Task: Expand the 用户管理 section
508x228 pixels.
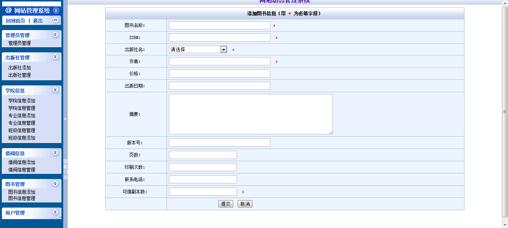Action: (x=55, y=212)
